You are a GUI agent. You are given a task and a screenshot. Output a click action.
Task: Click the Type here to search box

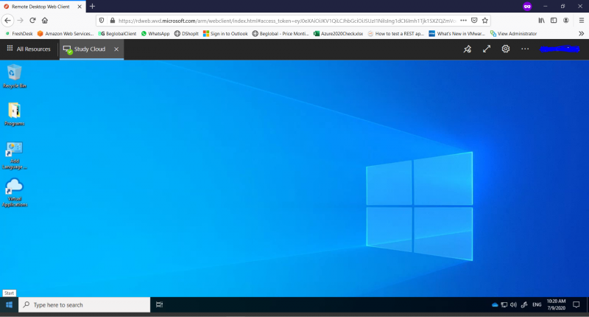pyautogui.click(x=84, y=304)
